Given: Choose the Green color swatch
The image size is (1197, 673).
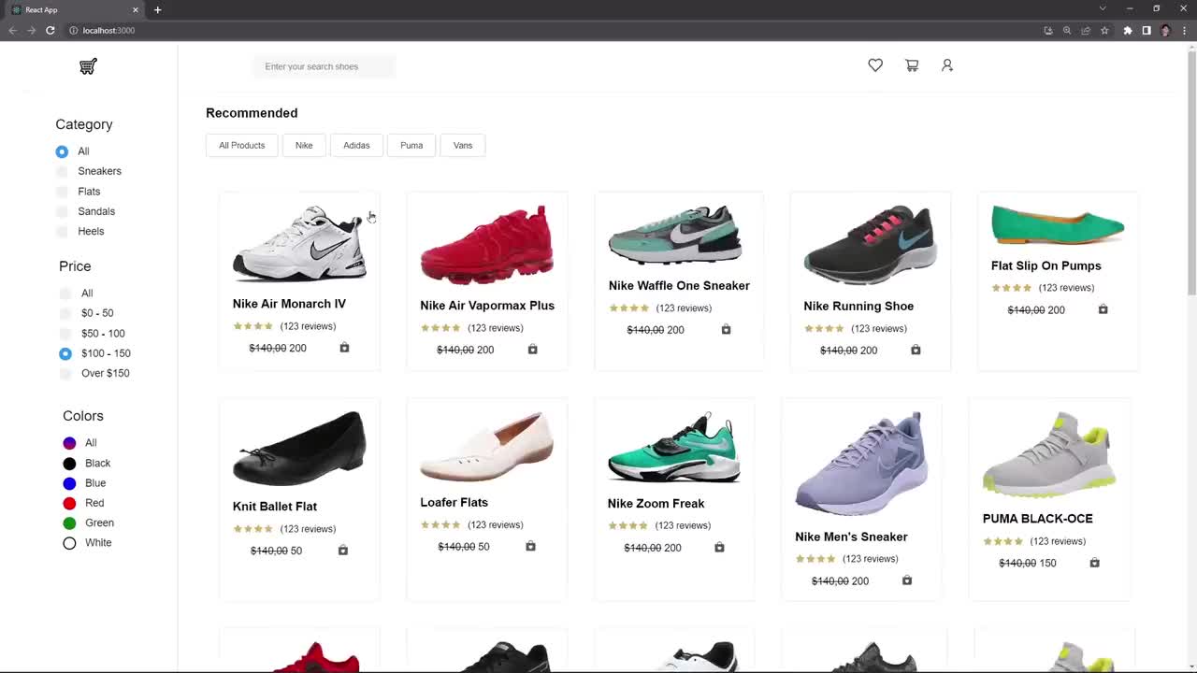Looking at the screenshot, I should (69, 523).
